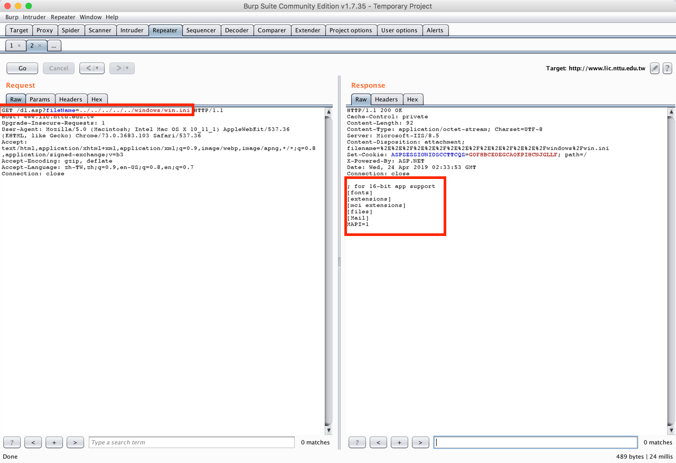Show the Raw view of the Request
Image resolution: width=676 pixels, height=463 pixels.
click(16, 99)
